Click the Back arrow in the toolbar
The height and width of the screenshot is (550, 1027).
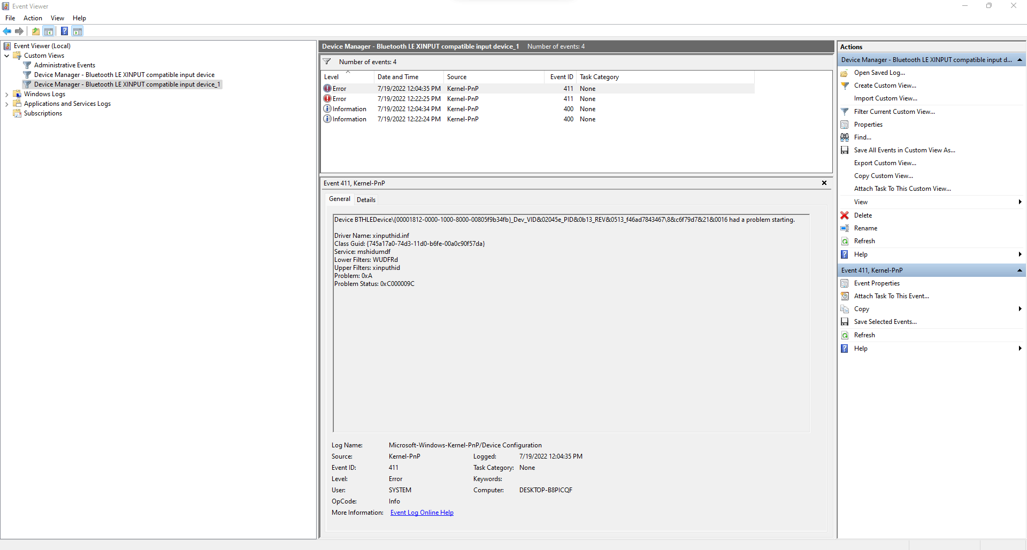(x=7, y=31)
